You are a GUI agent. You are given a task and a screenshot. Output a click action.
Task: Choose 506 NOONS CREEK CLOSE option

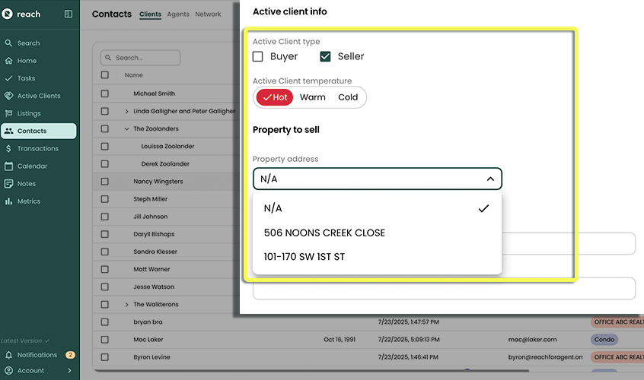click(x=324, y=233)
